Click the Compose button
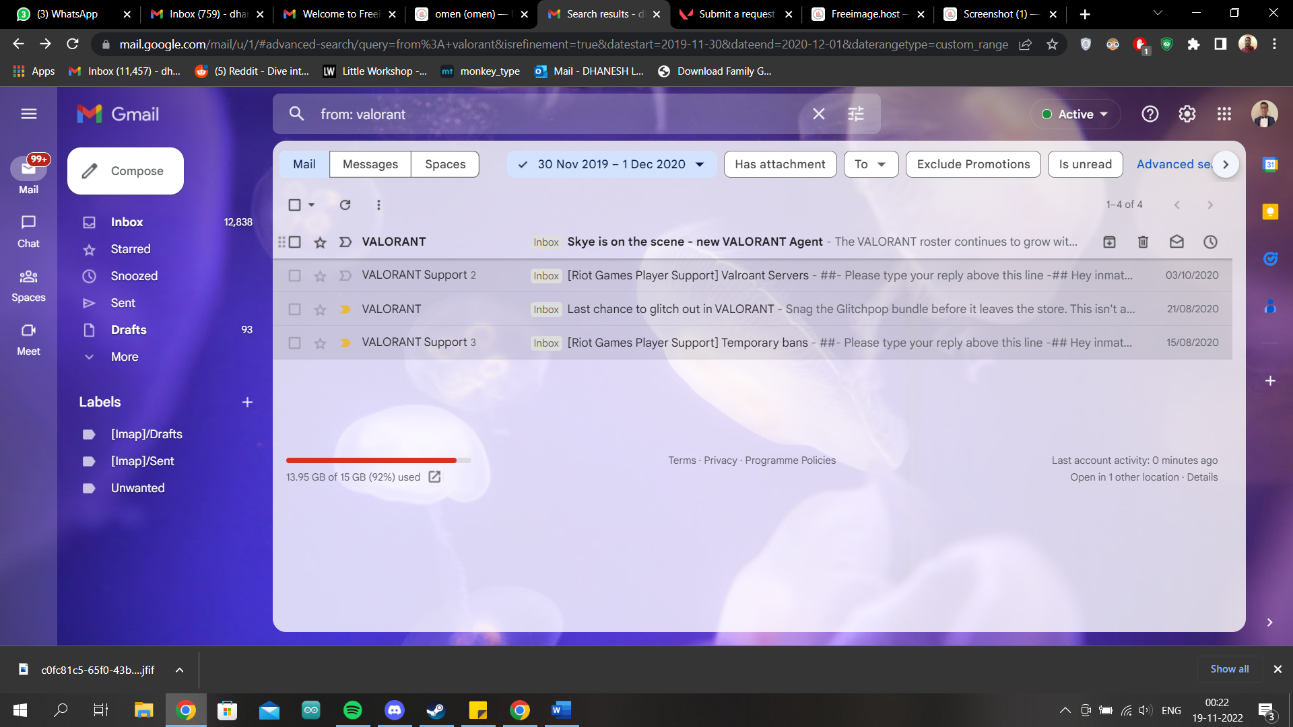 [x=125, y=171]
